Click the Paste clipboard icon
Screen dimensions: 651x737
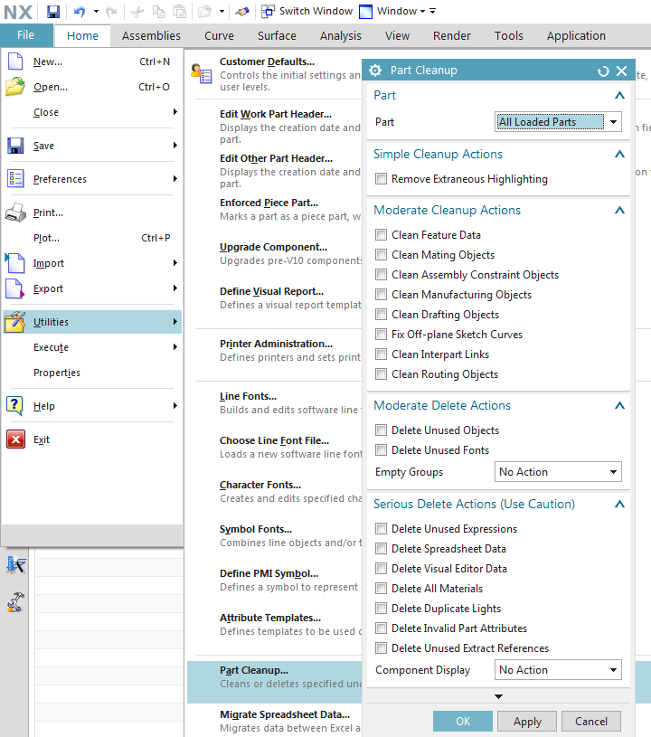[180, 11]
